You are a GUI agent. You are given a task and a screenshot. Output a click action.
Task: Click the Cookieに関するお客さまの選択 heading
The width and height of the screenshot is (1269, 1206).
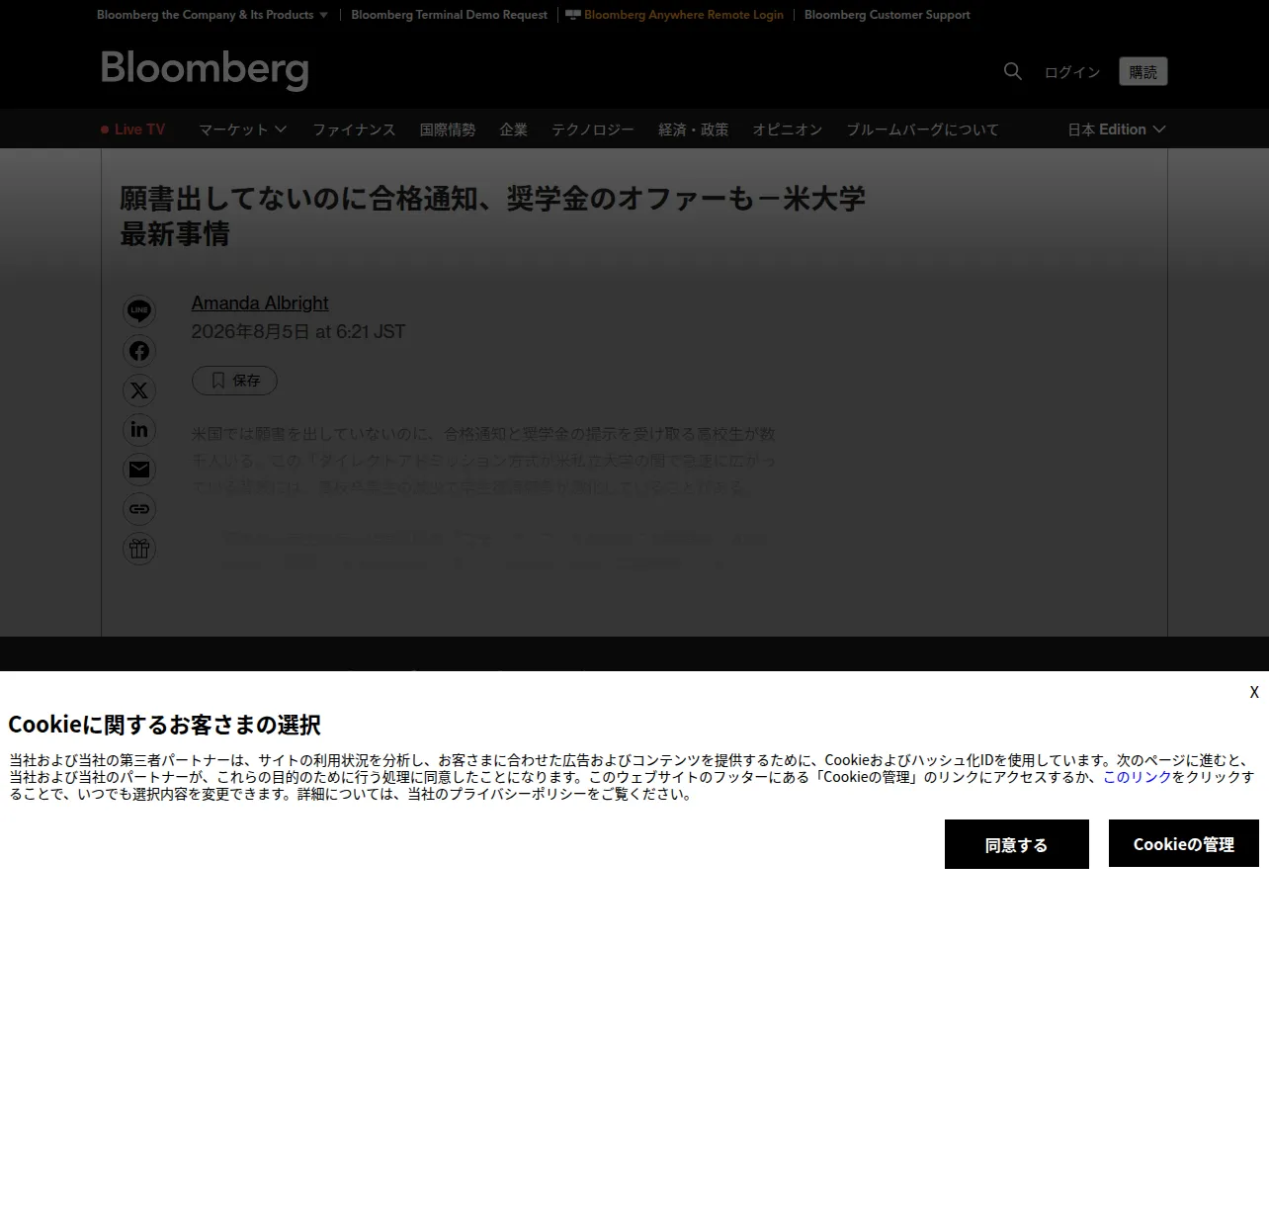click(x=164, y=725)
